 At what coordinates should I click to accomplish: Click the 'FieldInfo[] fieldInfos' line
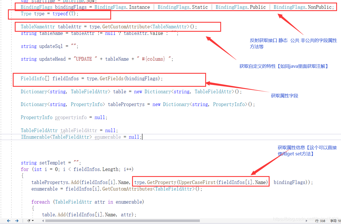coord(92,79)
